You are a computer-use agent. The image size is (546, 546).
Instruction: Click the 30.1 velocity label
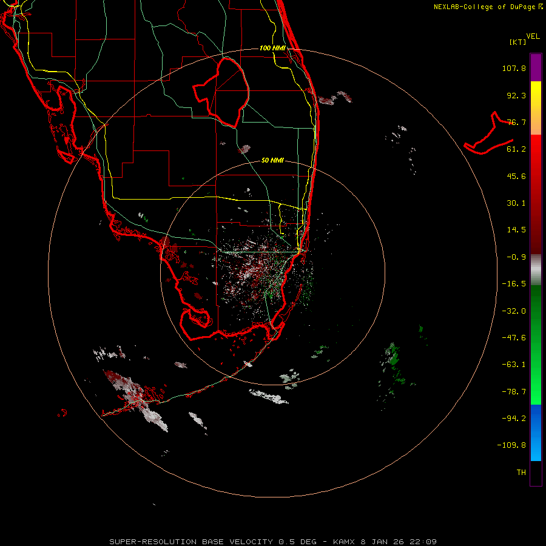(516, 203)
